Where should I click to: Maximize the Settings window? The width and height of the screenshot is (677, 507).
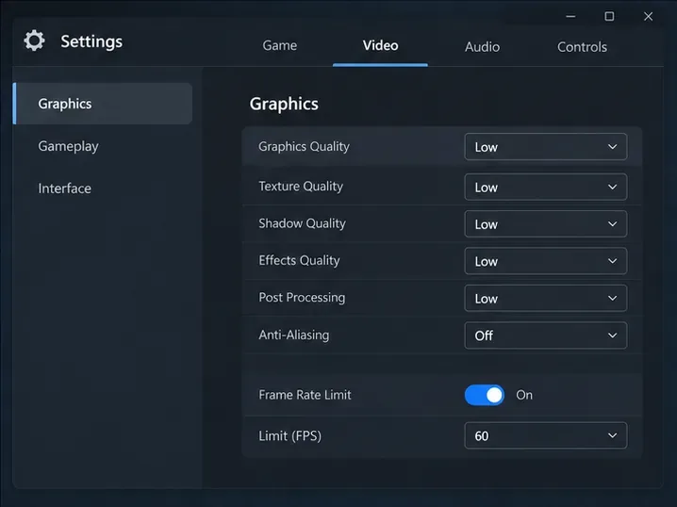pos(609,16)
